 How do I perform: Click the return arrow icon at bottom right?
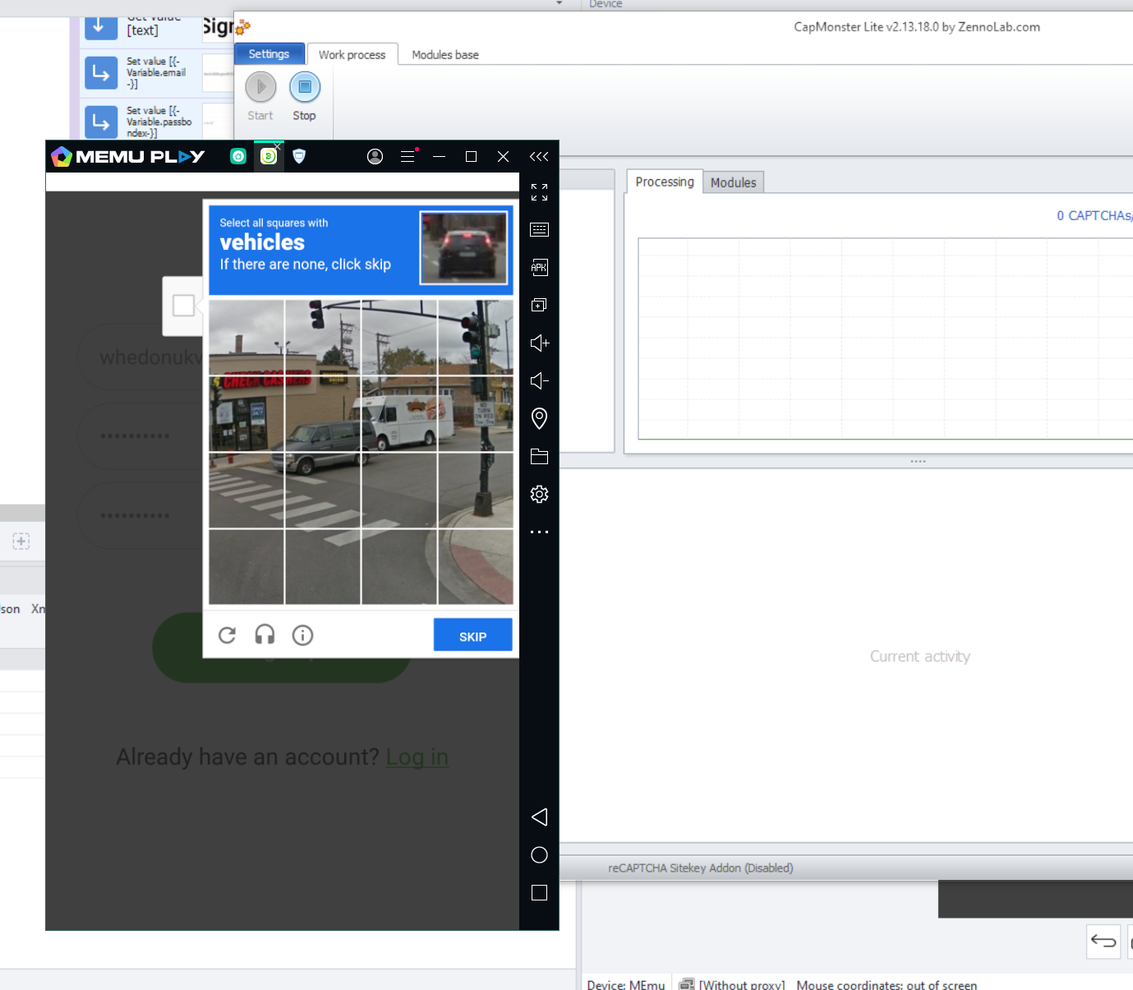1103,942
